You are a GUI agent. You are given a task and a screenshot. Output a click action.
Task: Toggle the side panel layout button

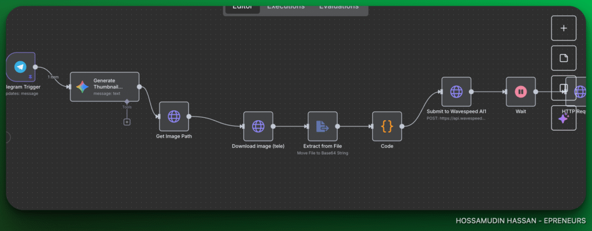point(564,88)
